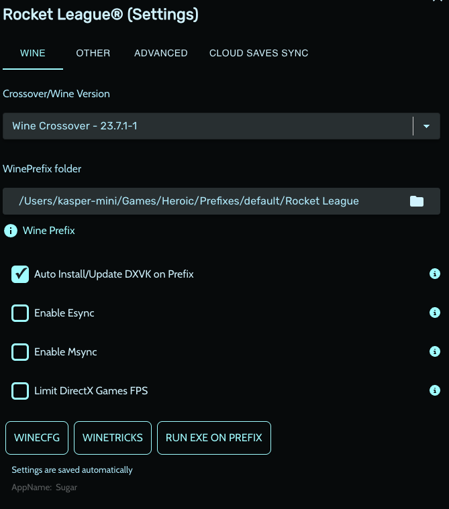Click the 'AppName: Sugar' text
This screenshot has height=509, width=449.
tap(44, 488)
